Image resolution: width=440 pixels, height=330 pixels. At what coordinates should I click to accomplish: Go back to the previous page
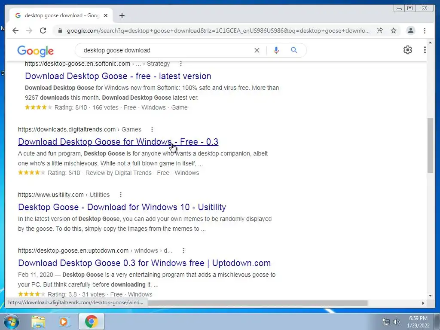point(15,31)
